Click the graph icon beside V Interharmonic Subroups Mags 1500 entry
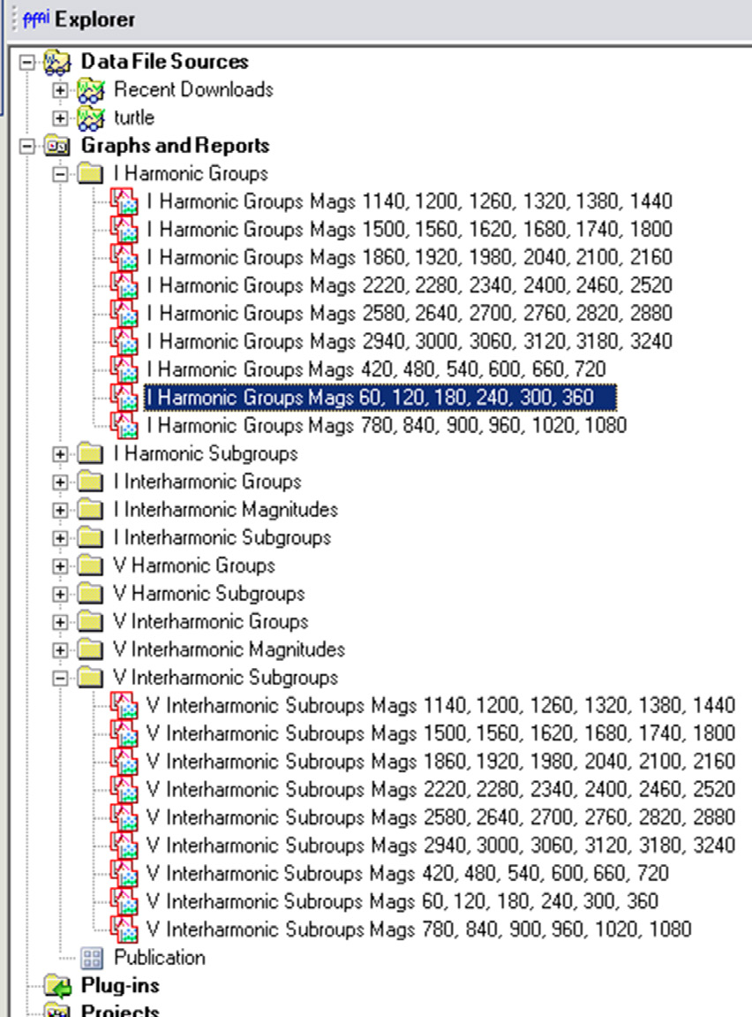The width and height of the screenshot is (752, 1017). (124, 733)
